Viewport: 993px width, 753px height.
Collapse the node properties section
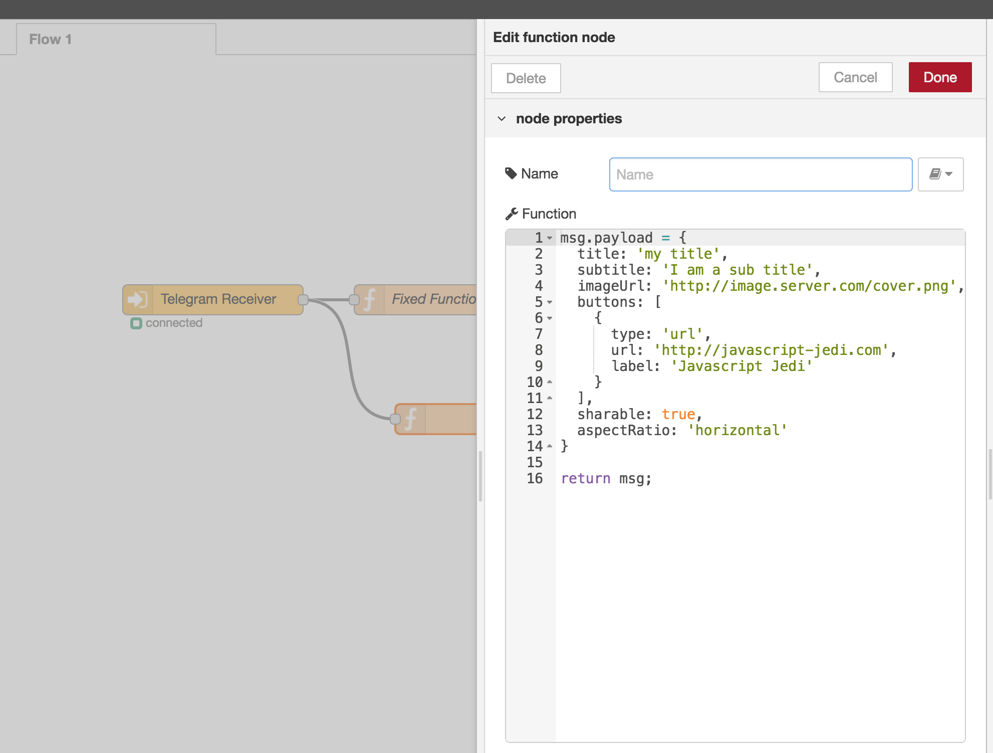[502, 118]
